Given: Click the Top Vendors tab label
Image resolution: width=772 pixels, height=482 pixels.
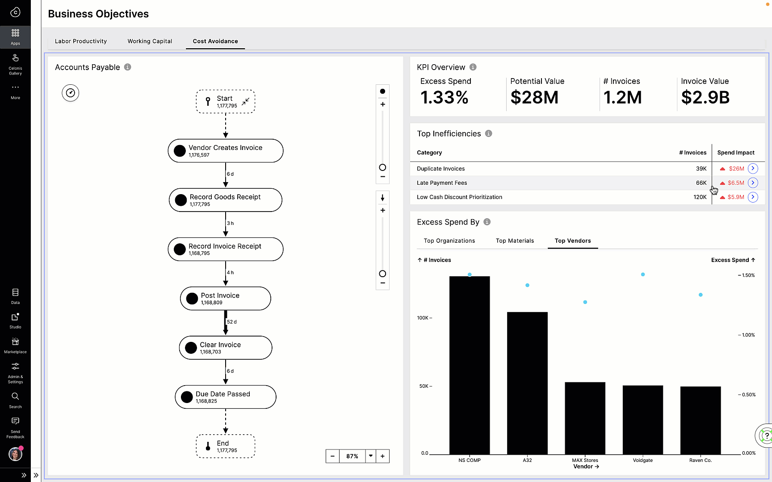Looking at the screenshot, I should (x=573, y=241).
